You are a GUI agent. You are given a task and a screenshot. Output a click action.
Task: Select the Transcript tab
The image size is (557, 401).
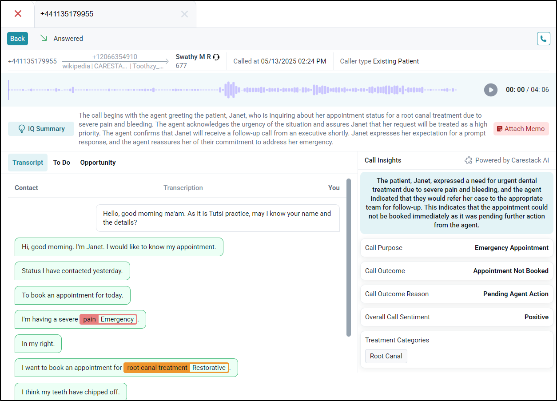click(x=28, y=163)
